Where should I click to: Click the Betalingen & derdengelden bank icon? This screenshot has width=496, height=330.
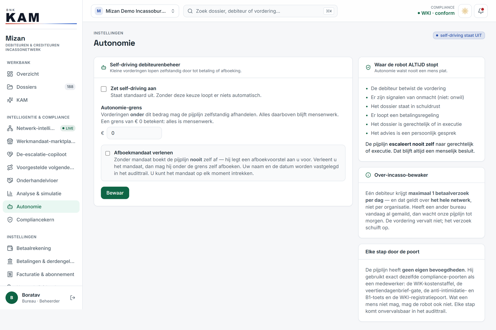tap(10, 261)
